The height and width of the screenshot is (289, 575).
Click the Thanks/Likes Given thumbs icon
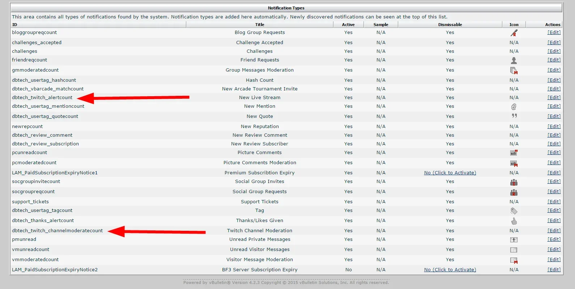pos(514,221)
